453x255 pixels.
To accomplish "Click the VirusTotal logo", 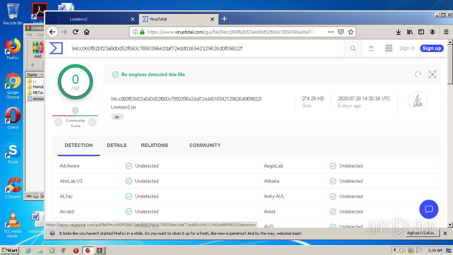I will coord(56,48).
